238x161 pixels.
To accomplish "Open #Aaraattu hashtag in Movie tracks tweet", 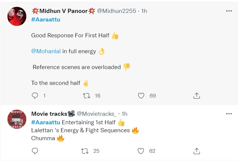I will pos(45,122).
